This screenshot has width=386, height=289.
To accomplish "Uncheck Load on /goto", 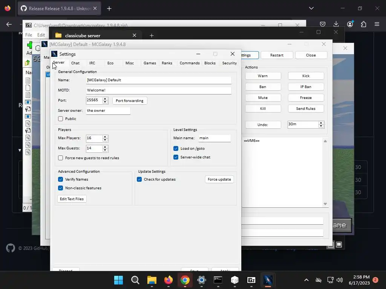I will click(x=176, y=148).
